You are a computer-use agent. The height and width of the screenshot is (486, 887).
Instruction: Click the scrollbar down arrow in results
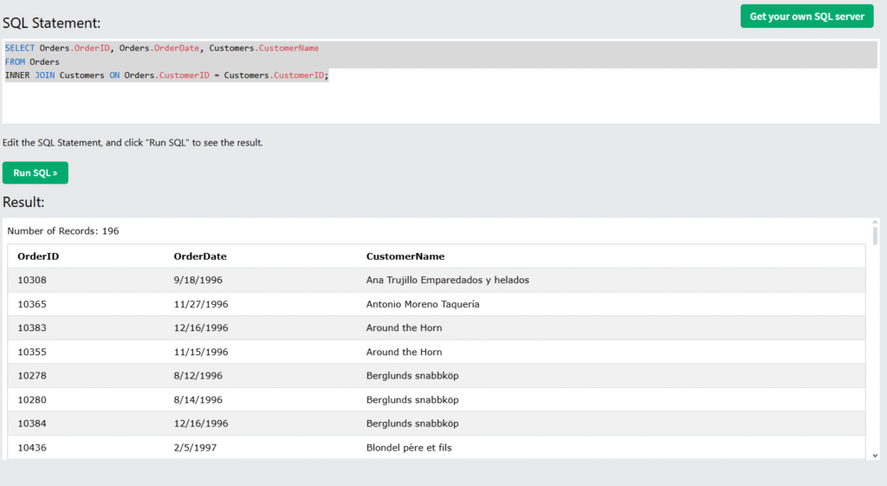[x=875, y=455]
